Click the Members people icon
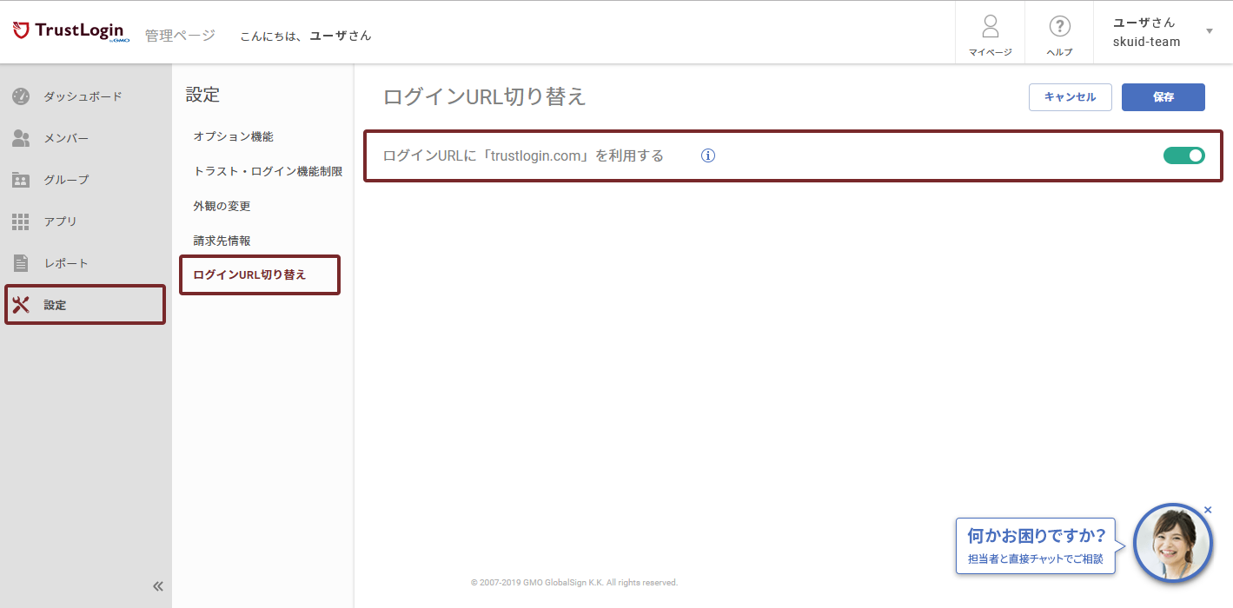The width and height of the screenshot is (1233, 608). coord(21,138)
